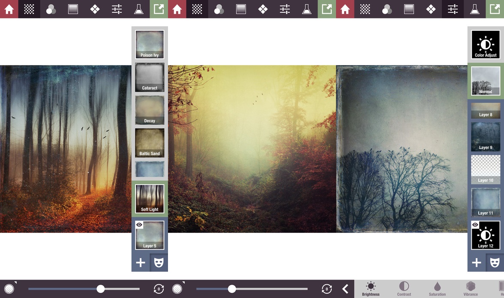Open checkerboard tool above the yellow foggy forest image
Image resolution: width=504 pixels, height=298 pixels.
click(x=197, y=9)
